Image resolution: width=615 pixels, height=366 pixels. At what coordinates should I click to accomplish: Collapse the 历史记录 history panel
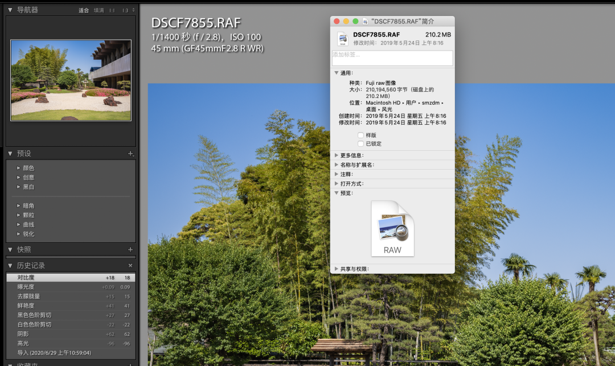(10, 266)
